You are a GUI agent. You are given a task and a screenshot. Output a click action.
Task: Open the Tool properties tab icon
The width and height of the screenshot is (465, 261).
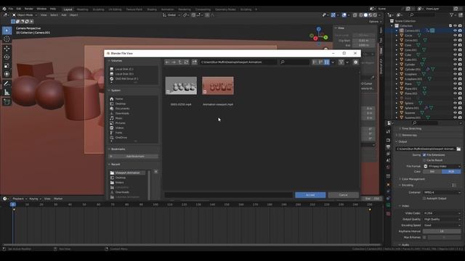(388, 131)
